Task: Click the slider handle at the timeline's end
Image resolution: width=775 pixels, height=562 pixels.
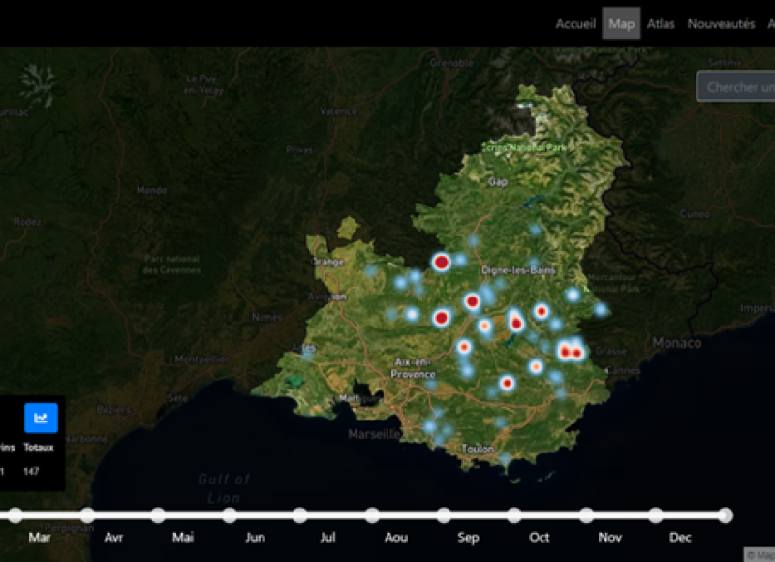Action: 726,515
